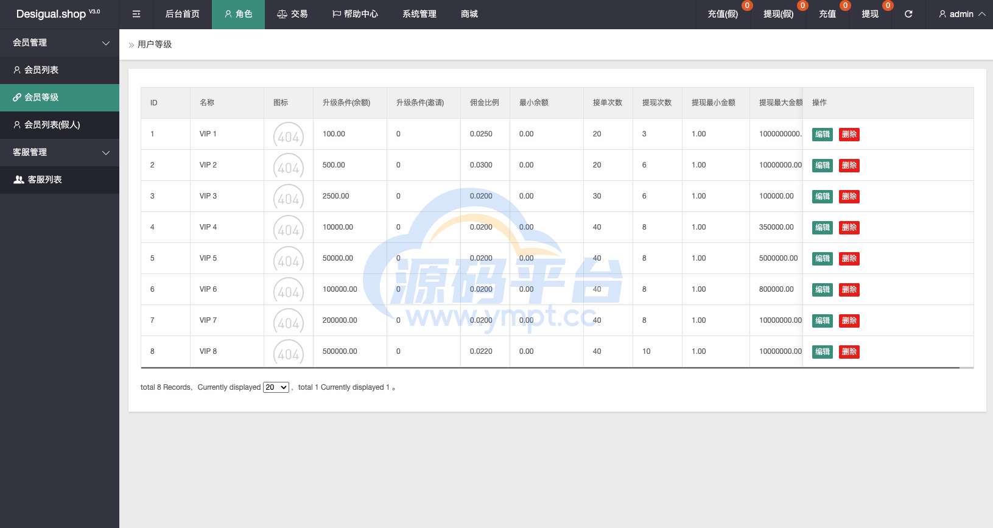Delete the VIP 6 level
This screenshot has height=528, width=993.
(x=849, y=290)
